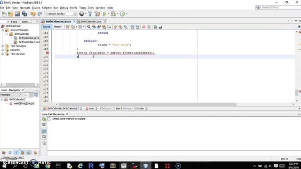The height and width of the screenshot is (169, 301).
Task: Click the Shift Line Left editor icon
Action: coord(132,27)
